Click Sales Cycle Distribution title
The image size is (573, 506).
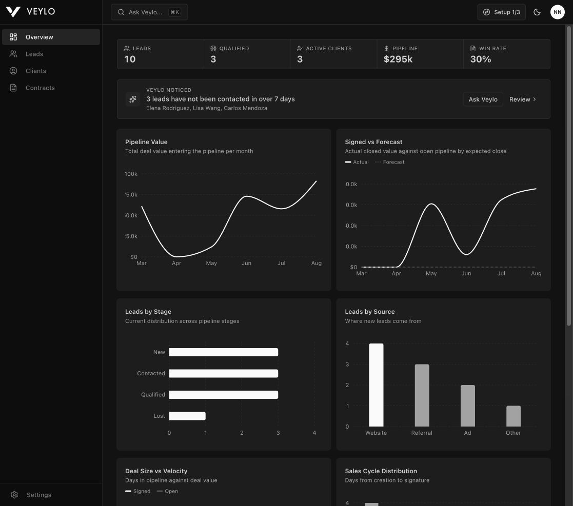pyautogui.click(x=381, y=471)
